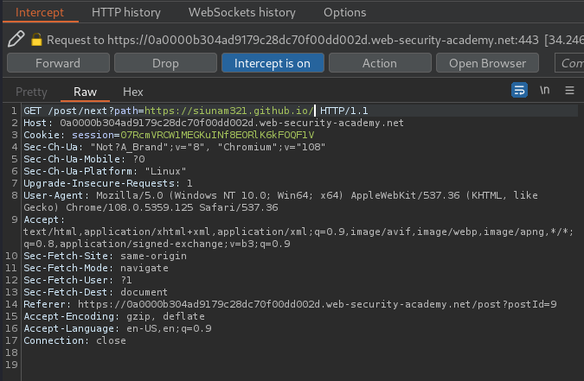584x381 pixels.
Task: Click the Open Browser button
Action: [487, 63]
